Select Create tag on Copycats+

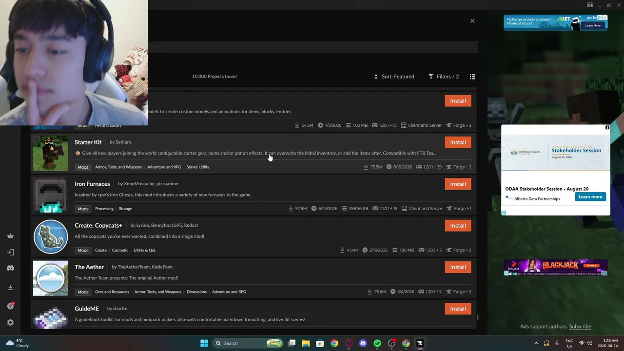coord(101,250)
